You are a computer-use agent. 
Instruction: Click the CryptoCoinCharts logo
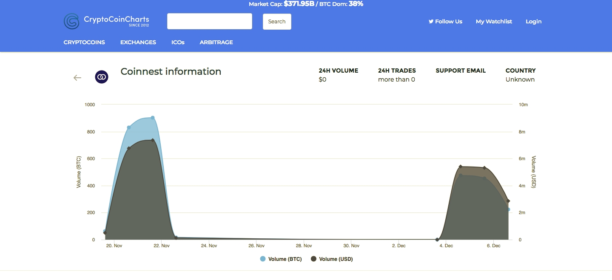point(106,21)
